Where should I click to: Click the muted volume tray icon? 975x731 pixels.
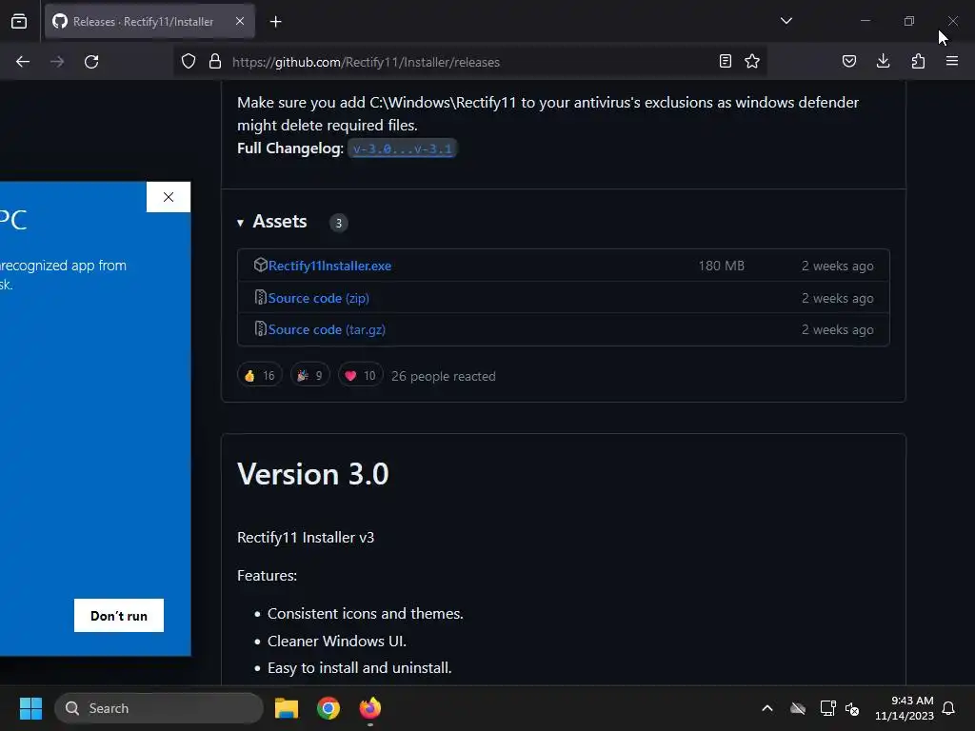click(x=852, y=708)
